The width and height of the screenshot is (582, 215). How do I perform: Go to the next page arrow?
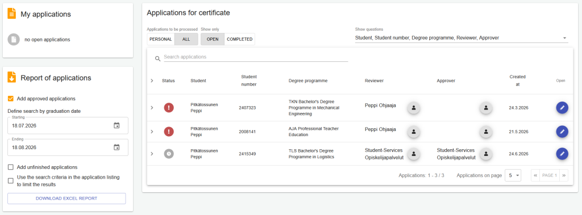pyautogui.click(x=564, y=175)
